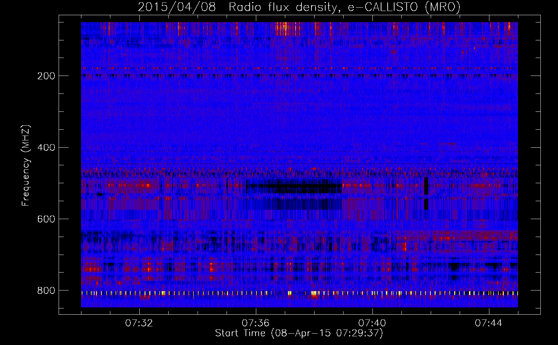Click the 200 frequency tick label
Image resolution: width=558 pixels, height=345 pixels.
tap(46, 76)
